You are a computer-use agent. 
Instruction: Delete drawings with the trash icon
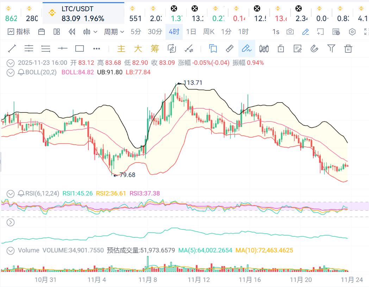tap(348, 48)
